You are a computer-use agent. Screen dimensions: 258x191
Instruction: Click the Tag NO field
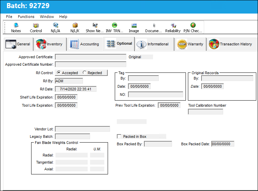156,94
